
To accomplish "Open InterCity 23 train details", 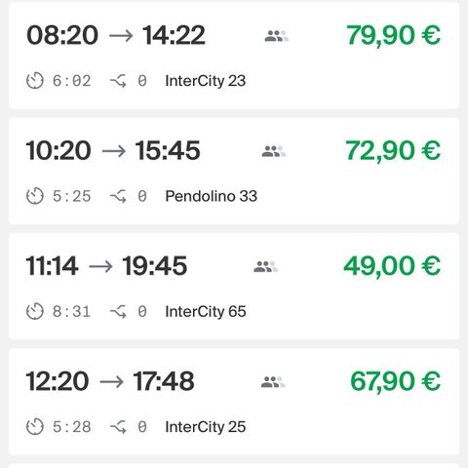I will click(x=206, y=81).
